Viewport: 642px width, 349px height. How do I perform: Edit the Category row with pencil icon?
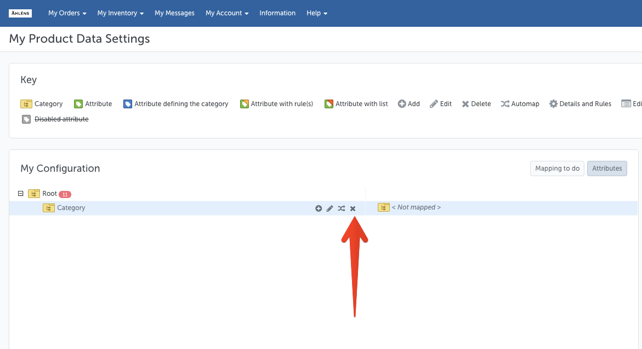[x=329, y=208]
